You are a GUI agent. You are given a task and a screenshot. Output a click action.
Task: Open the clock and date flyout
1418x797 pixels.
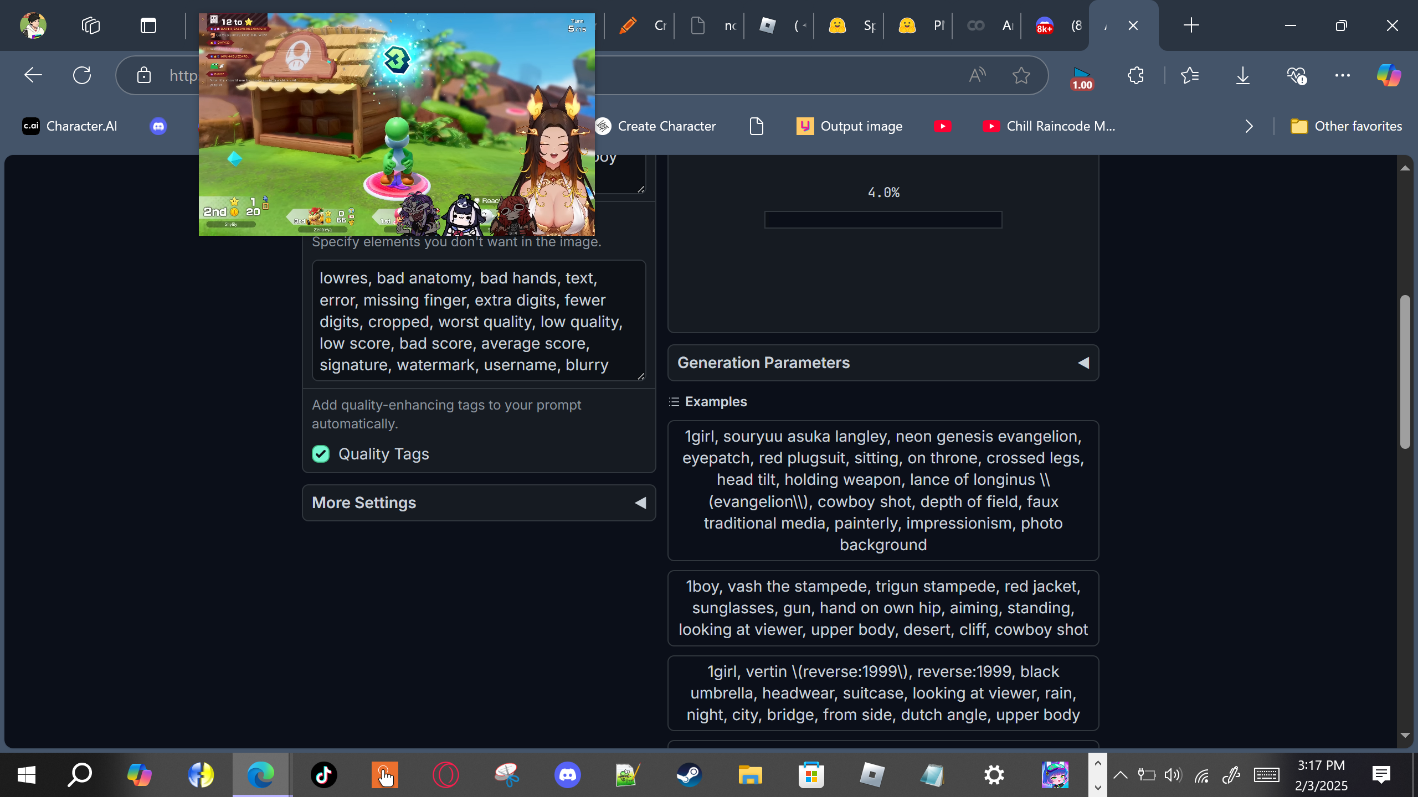point(1321,775)
